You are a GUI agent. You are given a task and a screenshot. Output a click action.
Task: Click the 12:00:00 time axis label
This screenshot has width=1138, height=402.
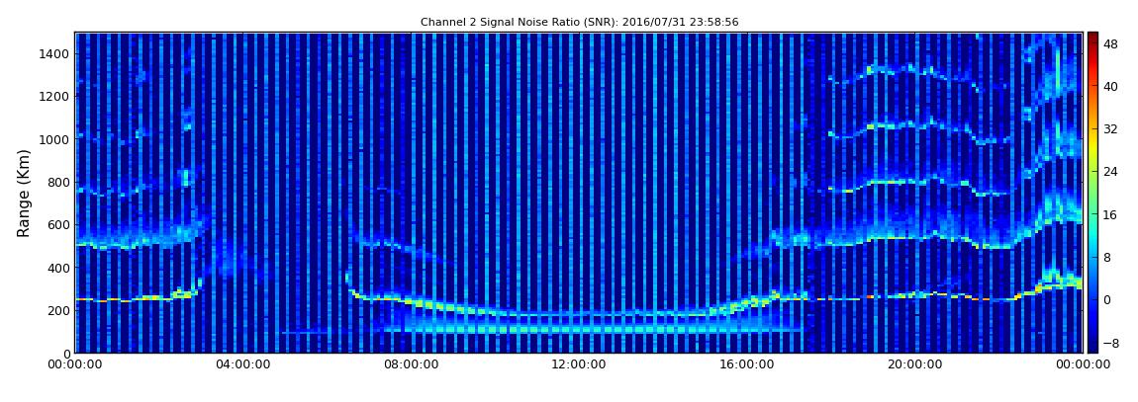[581, 365]
